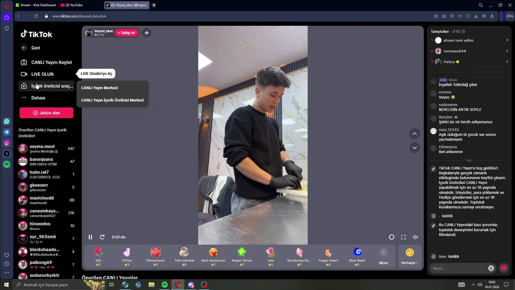Viewport: 515px width, 290px height.
Task: Click the TikTok logo
Action: click(x=36, y=34)
